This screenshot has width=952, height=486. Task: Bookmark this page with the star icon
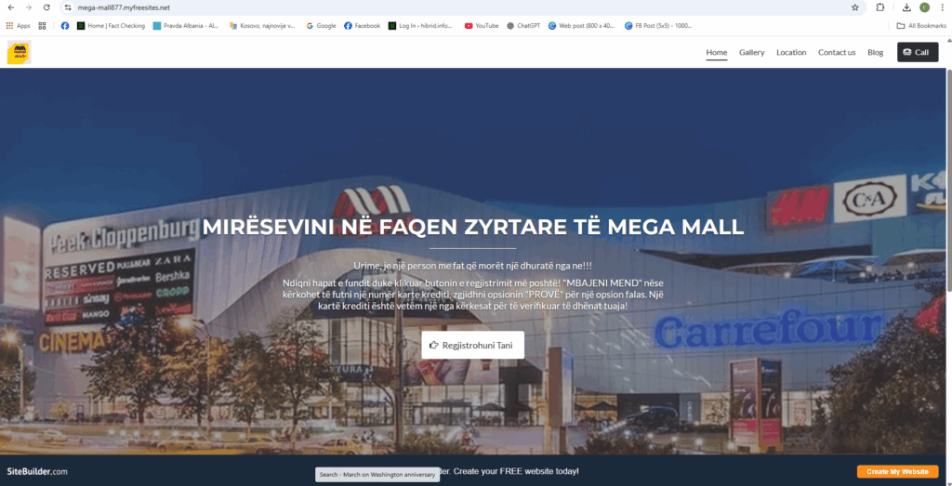tap(854, 7)
